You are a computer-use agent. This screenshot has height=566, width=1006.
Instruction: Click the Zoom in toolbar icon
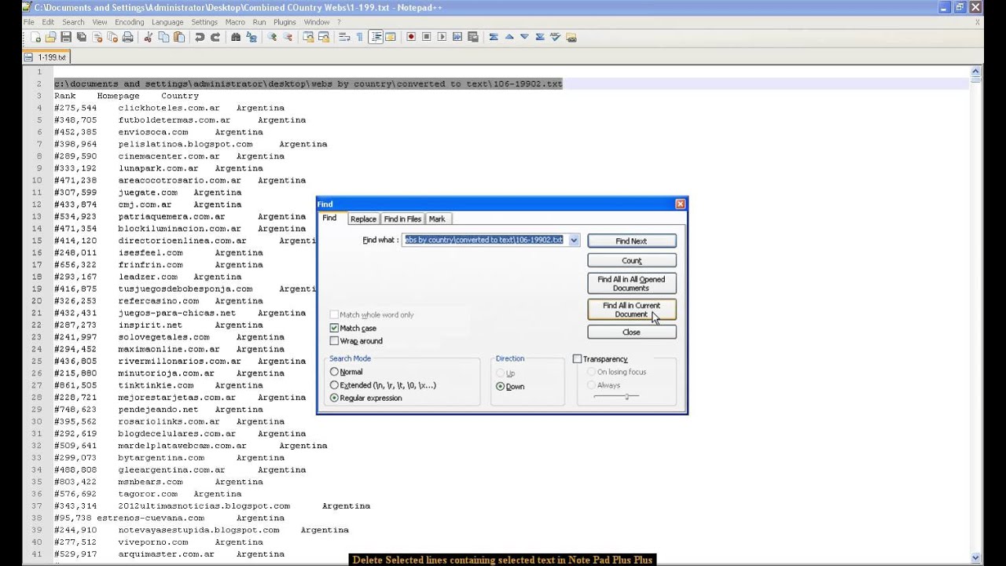(x=272, y=37)
